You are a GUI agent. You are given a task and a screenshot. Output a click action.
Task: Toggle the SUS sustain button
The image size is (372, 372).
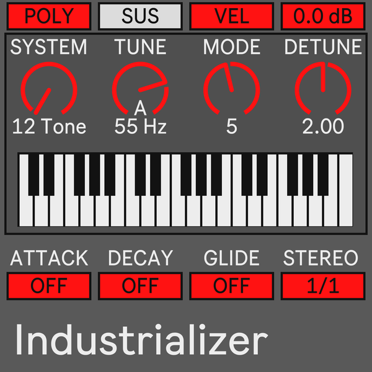pyautogui.click(x=140, y=16)
